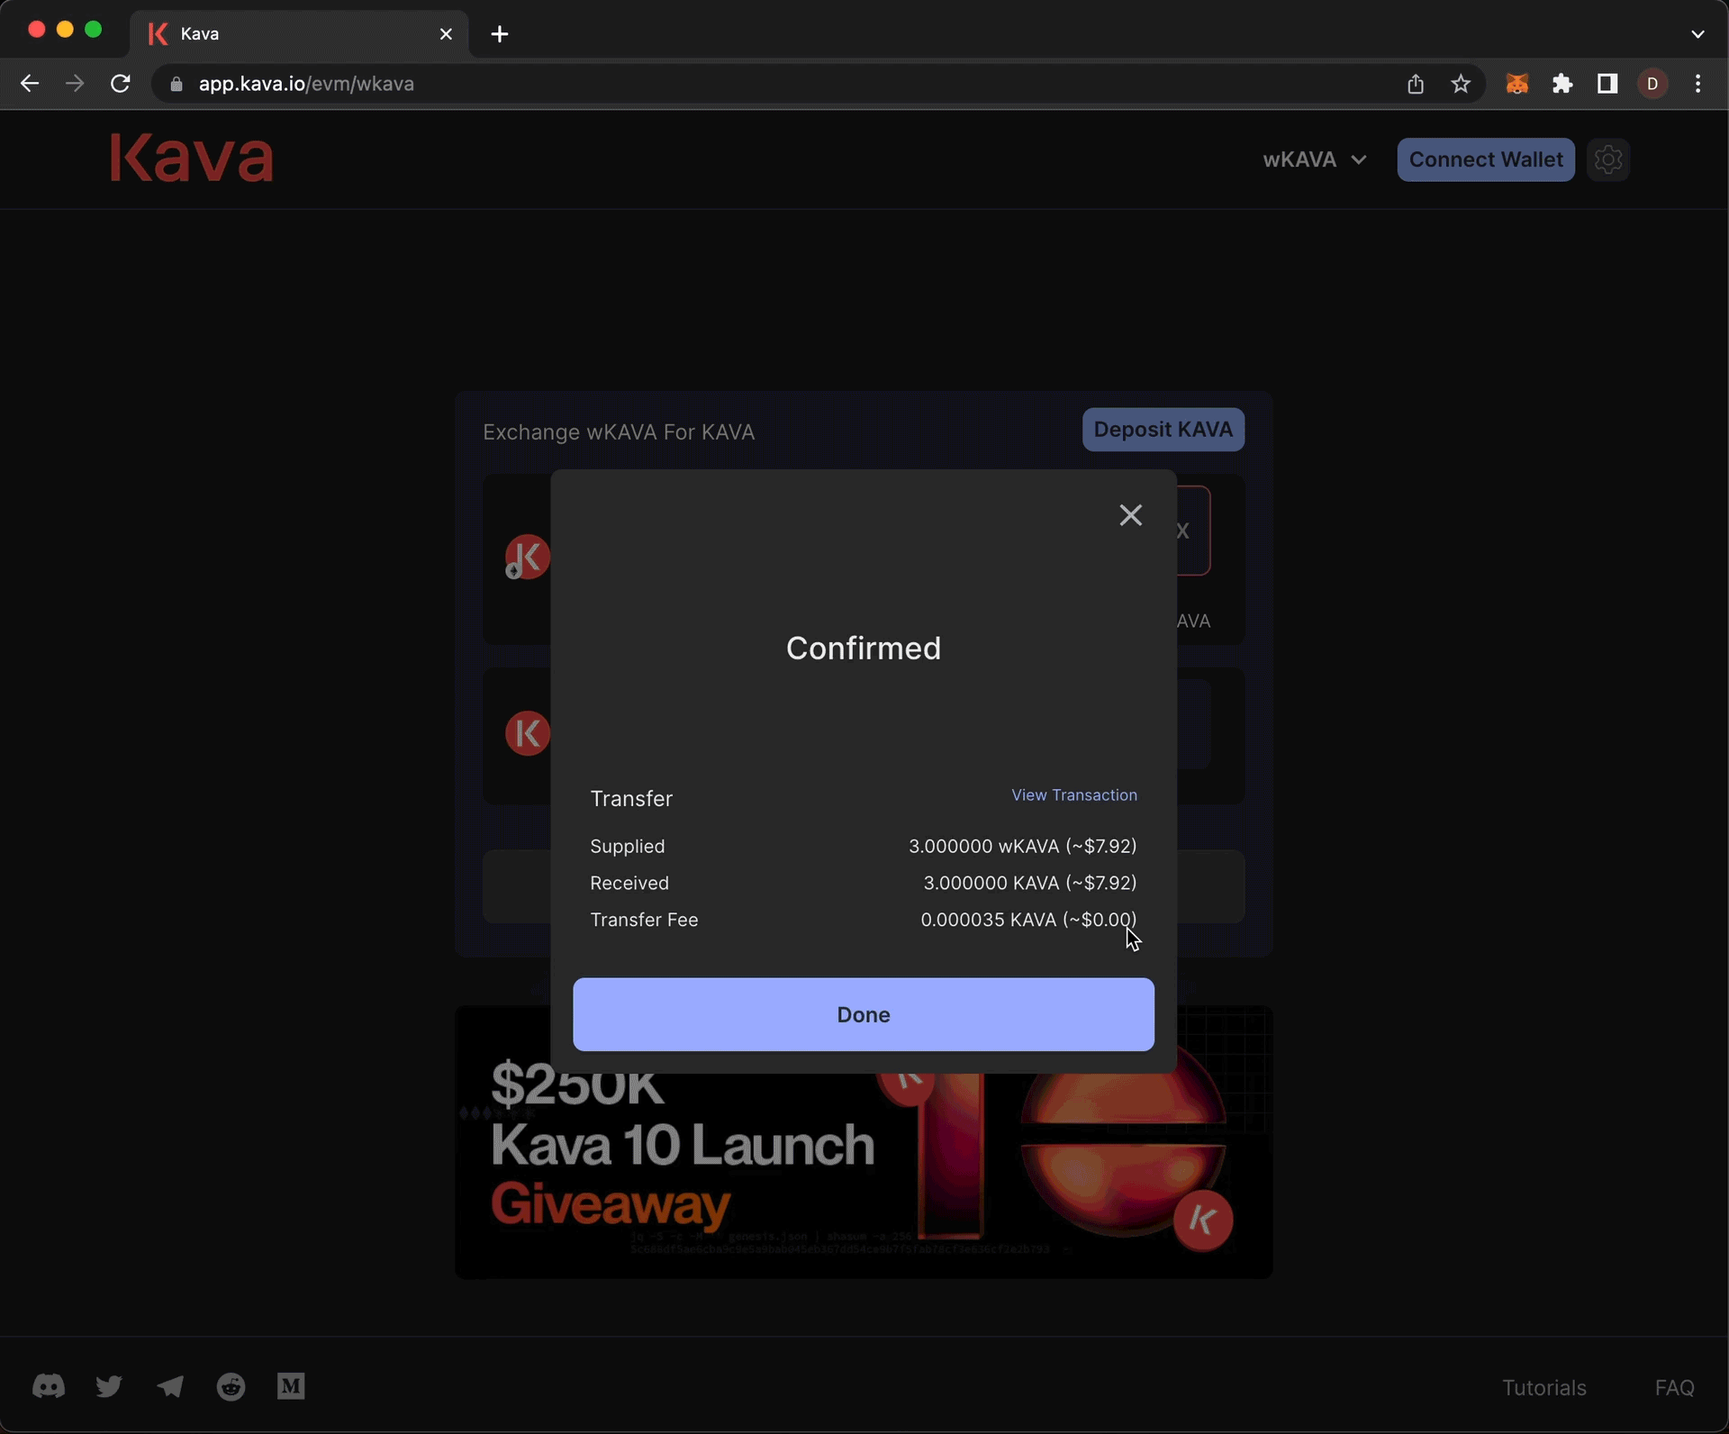The image size is (1729, 1434).
Task: Open the Medium icon link
Action: point(291,1386)
